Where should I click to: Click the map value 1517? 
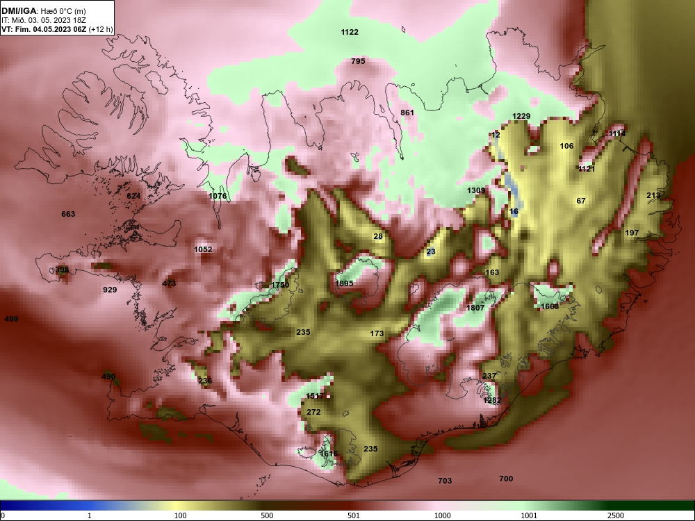[x=315, y=396]
